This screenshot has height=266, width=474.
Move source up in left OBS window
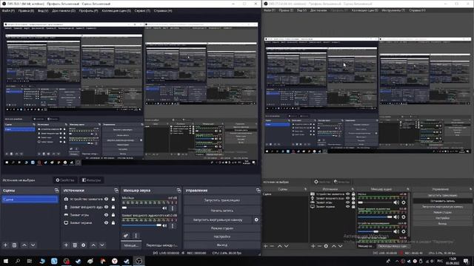93,245
